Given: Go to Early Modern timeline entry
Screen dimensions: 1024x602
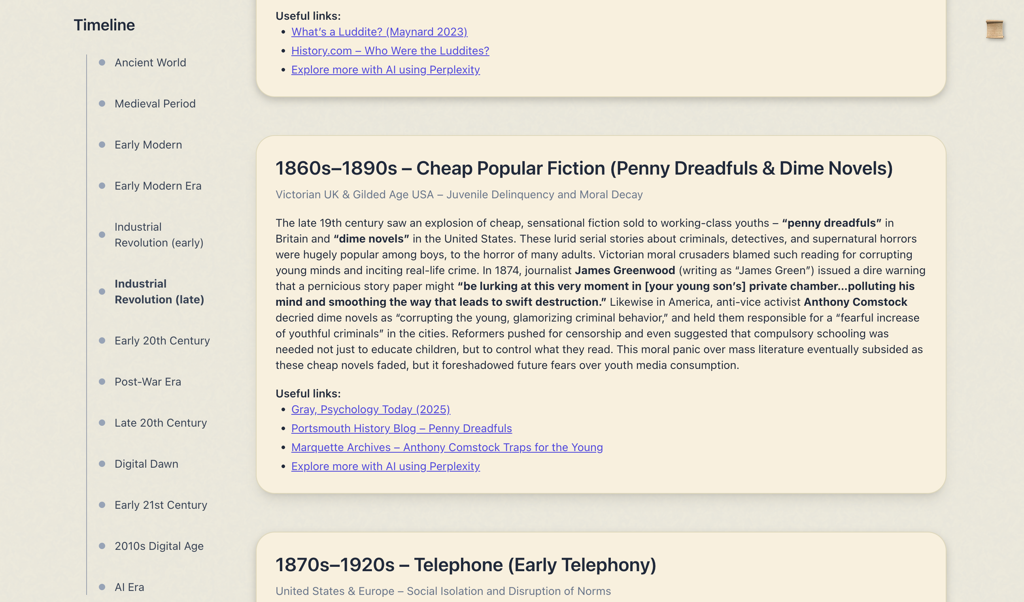Looking at the screenshot, I should (148, 145).
